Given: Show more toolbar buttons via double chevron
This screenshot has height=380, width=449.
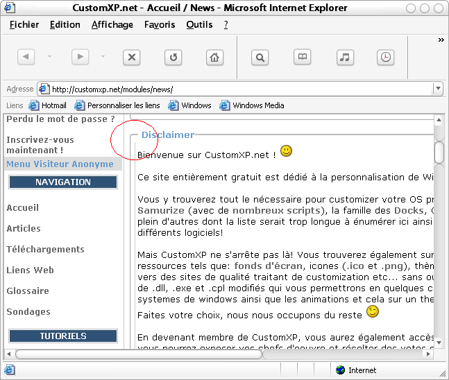Looking at the screenshot, I should pos(441,40).
